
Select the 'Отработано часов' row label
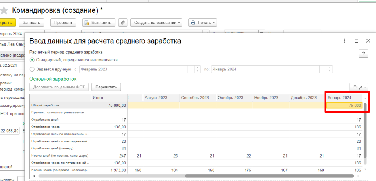pos(46,127)
